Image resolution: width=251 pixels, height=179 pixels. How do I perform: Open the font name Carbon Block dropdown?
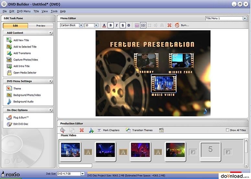pyautogui.click(x=81, y=25)
